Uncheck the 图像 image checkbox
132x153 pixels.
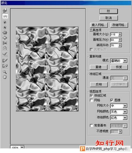coord(112,100)
